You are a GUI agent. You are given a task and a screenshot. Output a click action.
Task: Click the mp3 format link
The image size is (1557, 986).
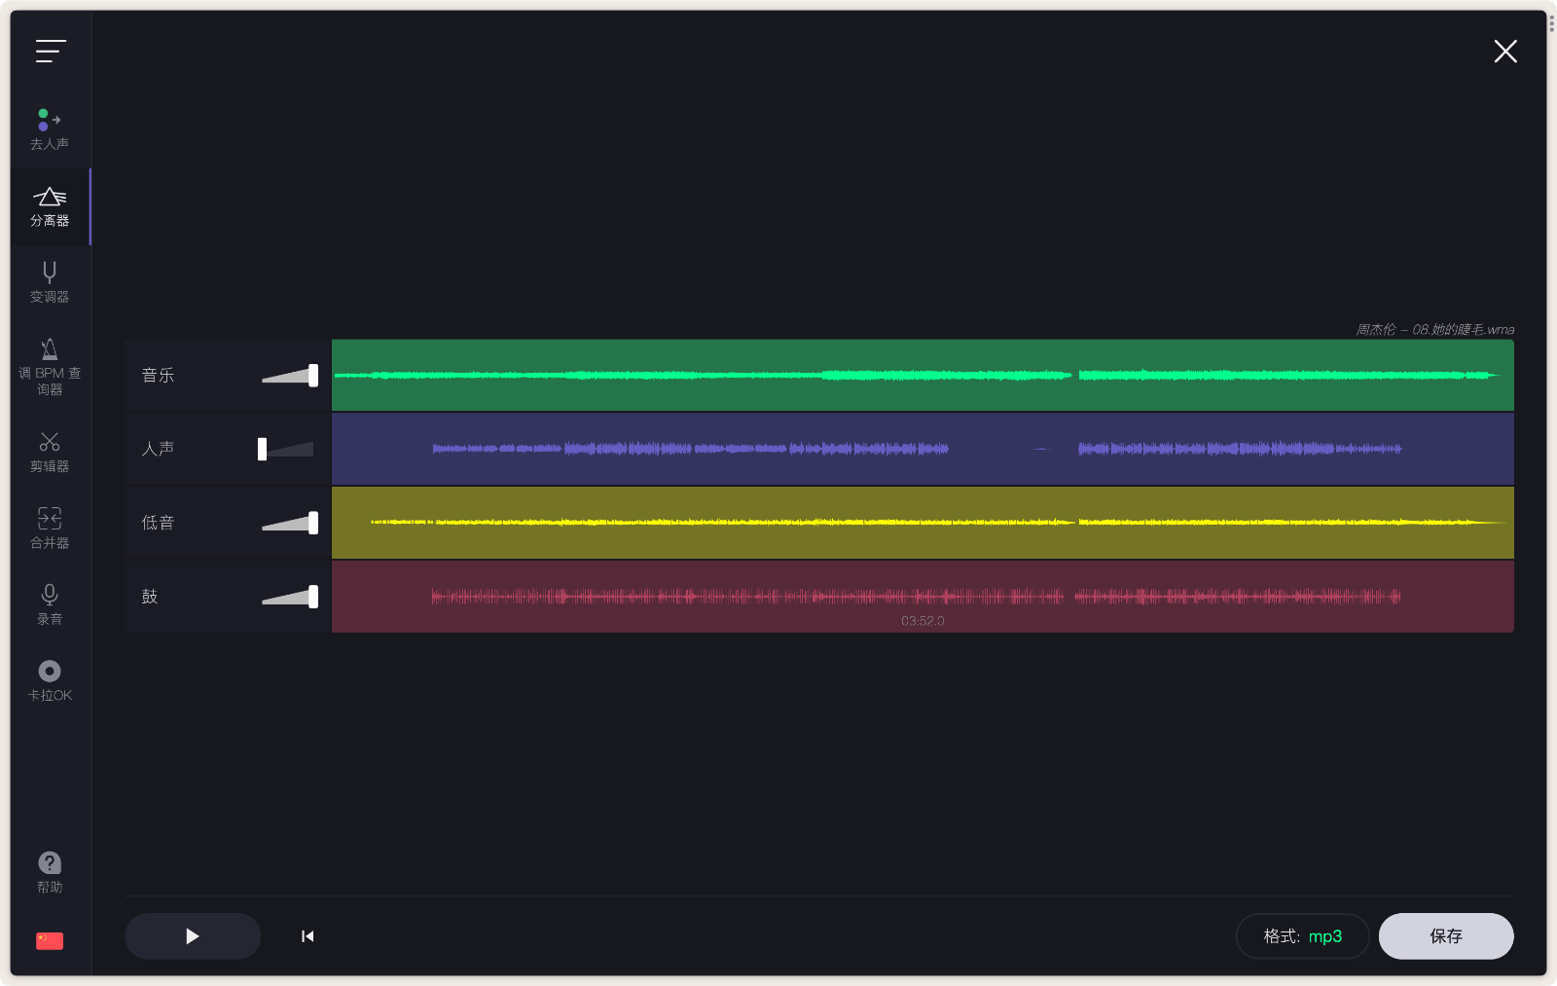click(x=1325, y=936)
